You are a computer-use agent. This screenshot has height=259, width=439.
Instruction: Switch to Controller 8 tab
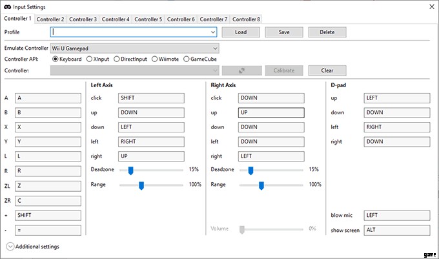[246, 19]
